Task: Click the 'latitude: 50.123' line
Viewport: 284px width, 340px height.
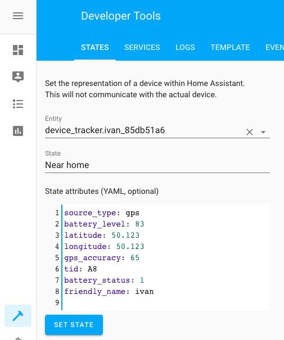Action: click(x=102, y=235)
